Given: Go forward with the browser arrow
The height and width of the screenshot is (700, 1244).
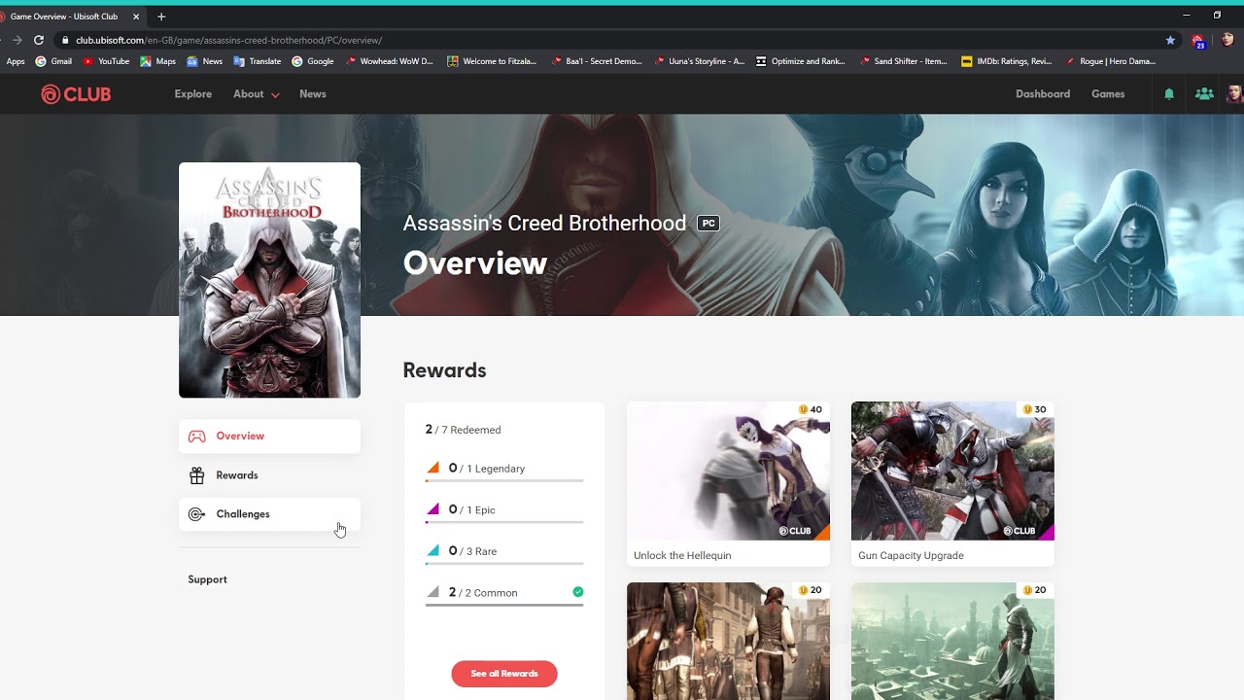Looking at the screenshot, I should tap(17, 40).
